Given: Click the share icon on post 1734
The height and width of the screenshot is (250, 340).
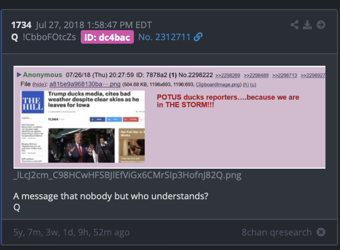Looking at the screenshot, I should (294, 25).
